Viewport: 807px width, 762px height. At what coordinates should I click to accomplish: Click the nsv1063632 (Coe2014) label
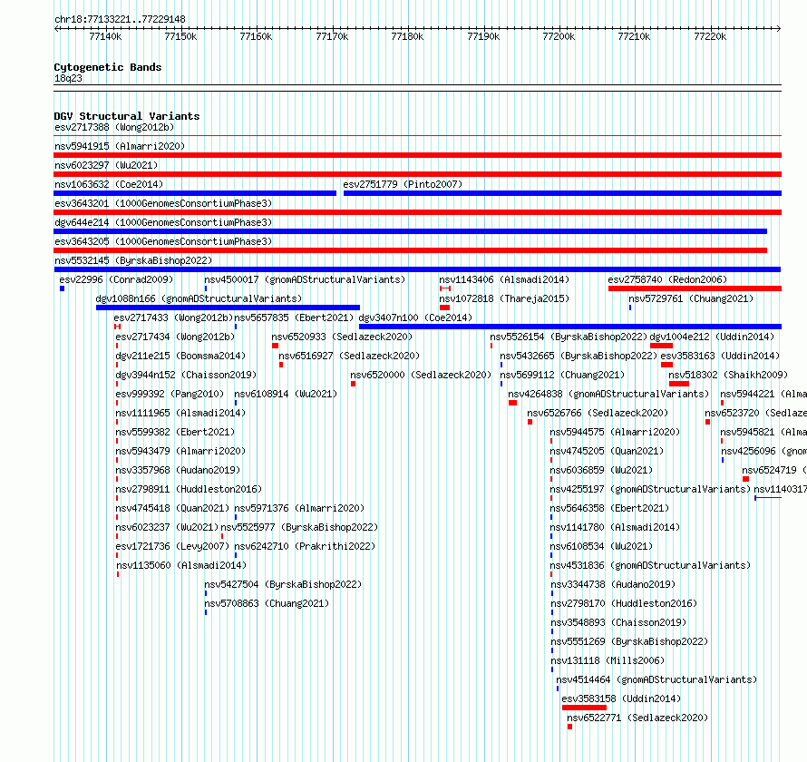pyautogui.click(x=109, y=184)
